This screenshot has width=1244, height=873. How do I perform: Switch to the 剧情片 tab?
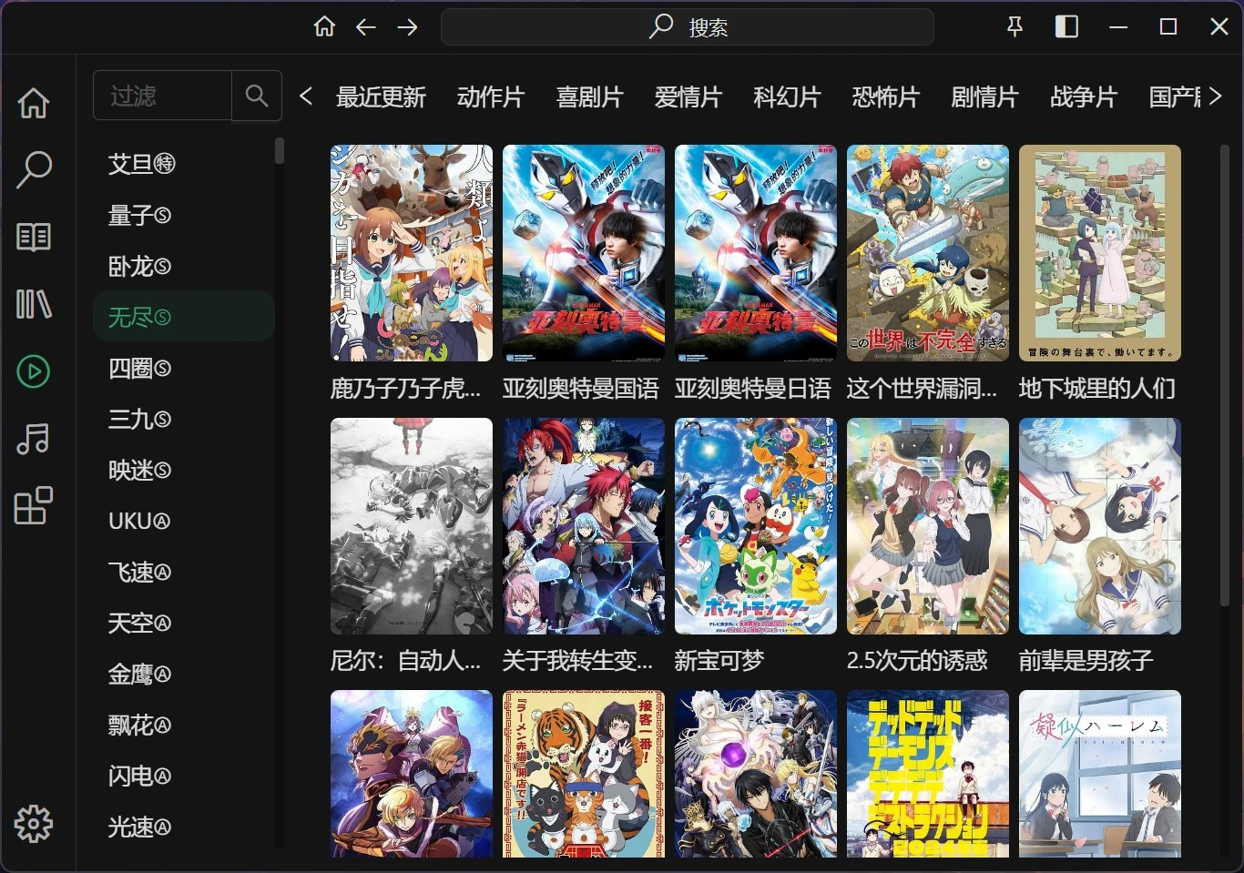tap(984, 97)
